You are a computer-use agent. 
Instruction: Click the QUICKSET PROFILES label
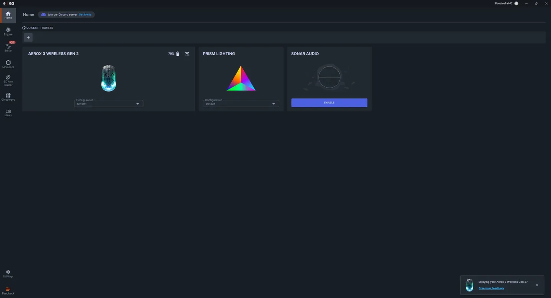click(40, 28)
